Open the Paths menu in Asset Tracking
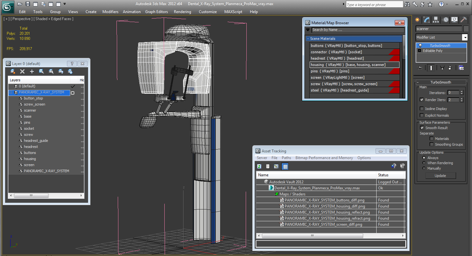The height and width of the screenshot is (256, 472). click(286, 158)
